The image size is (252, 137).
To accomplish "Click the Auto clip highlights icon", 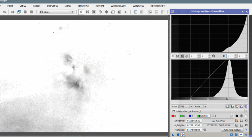I will (241, 125).
